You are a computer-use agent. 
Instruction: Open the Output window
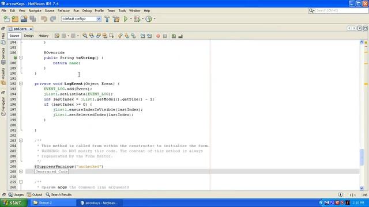click(x=35, y=194)
